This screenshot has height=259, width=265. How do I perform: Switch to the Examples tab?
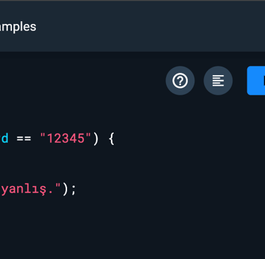(18, 26)
